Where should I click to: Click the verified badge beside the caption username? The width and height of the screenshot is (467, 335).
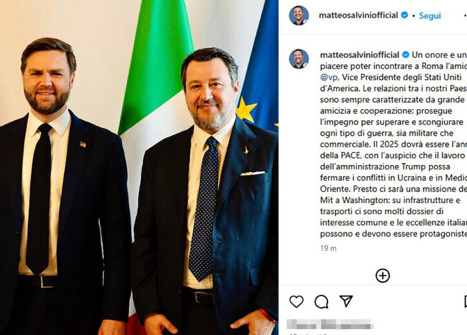coord(405,55)
